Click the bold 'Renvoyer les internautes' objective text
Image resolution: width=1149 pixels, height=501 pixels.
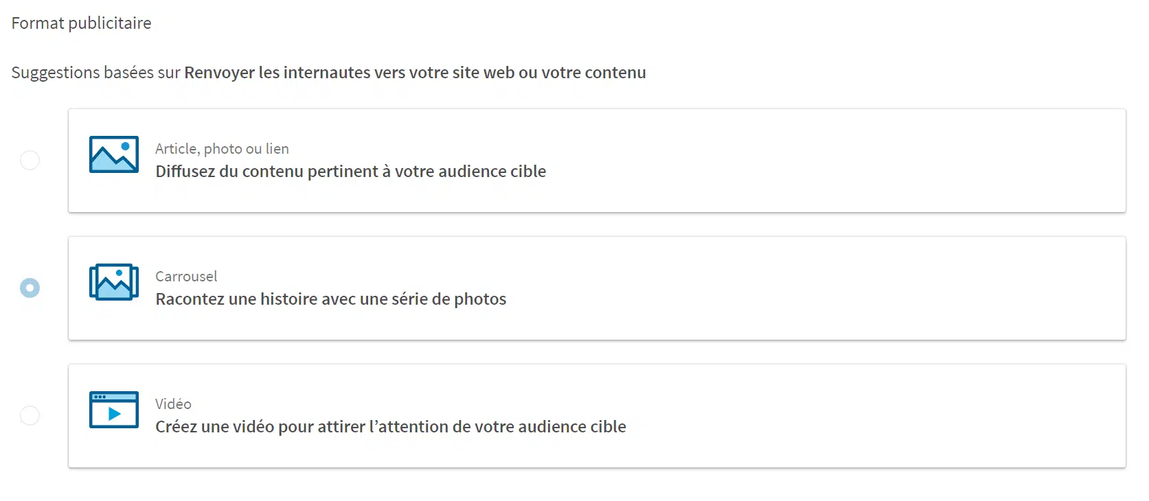(415, 73)
